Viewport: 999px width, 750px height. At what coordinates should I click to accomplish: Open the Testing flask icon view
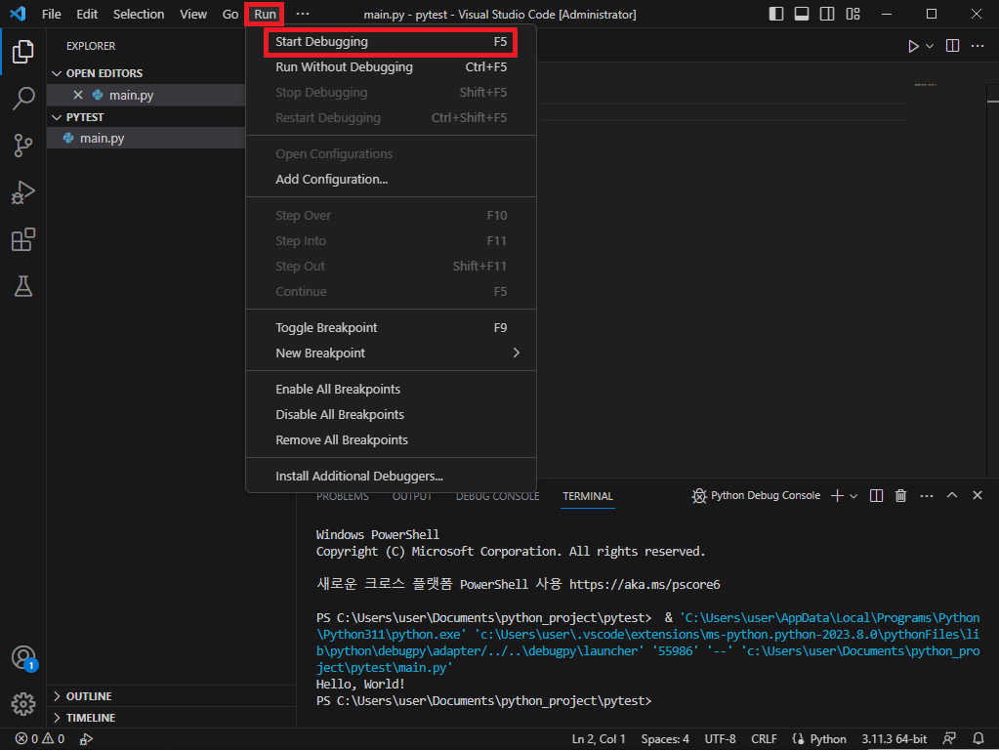coord(22,286)
